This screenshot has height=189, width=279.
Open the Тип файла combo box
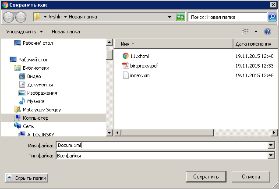click(x=165, y=156)
